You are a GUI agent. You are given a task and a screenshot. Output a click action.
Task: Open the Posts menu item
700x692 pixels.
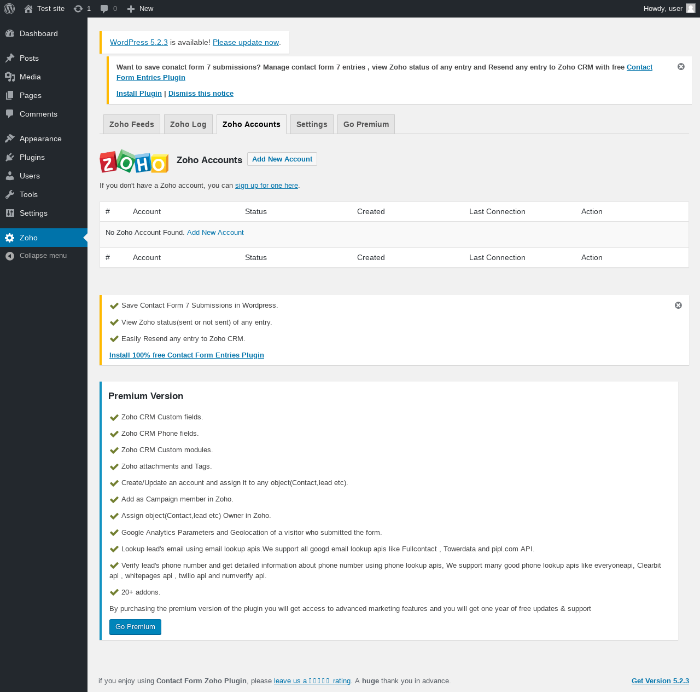click(x=44, y=58)
